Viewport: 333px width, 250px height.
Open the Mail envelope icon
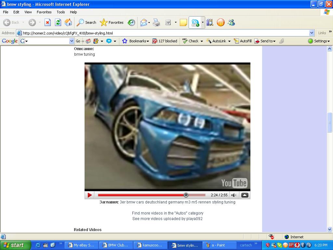tap(144, 22)
